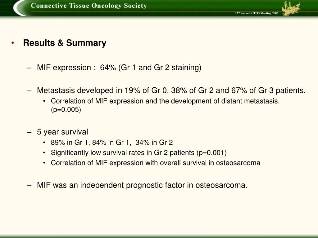Screen dimensions: 318x238
Task: Click the 89% in Gr 1, 84% line
Action: 112,143
